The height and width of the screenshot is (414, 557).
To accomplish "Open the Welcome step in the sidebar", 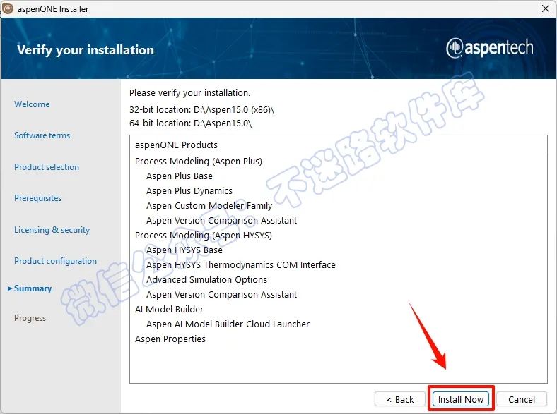I will click(32, 104).
